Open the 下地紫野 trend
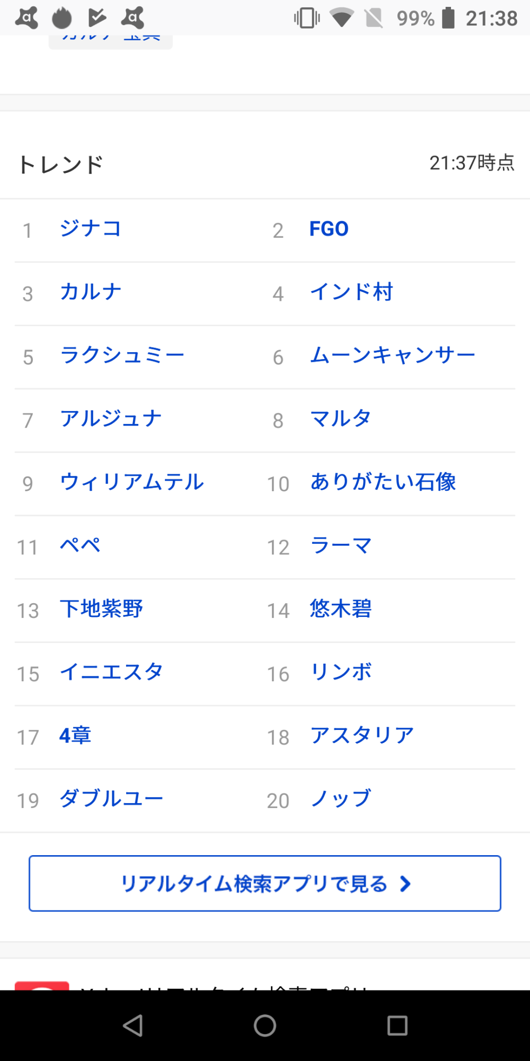The height and width of the screenshot is (1061, 530). pyautogui.click(x=101, y=609)
